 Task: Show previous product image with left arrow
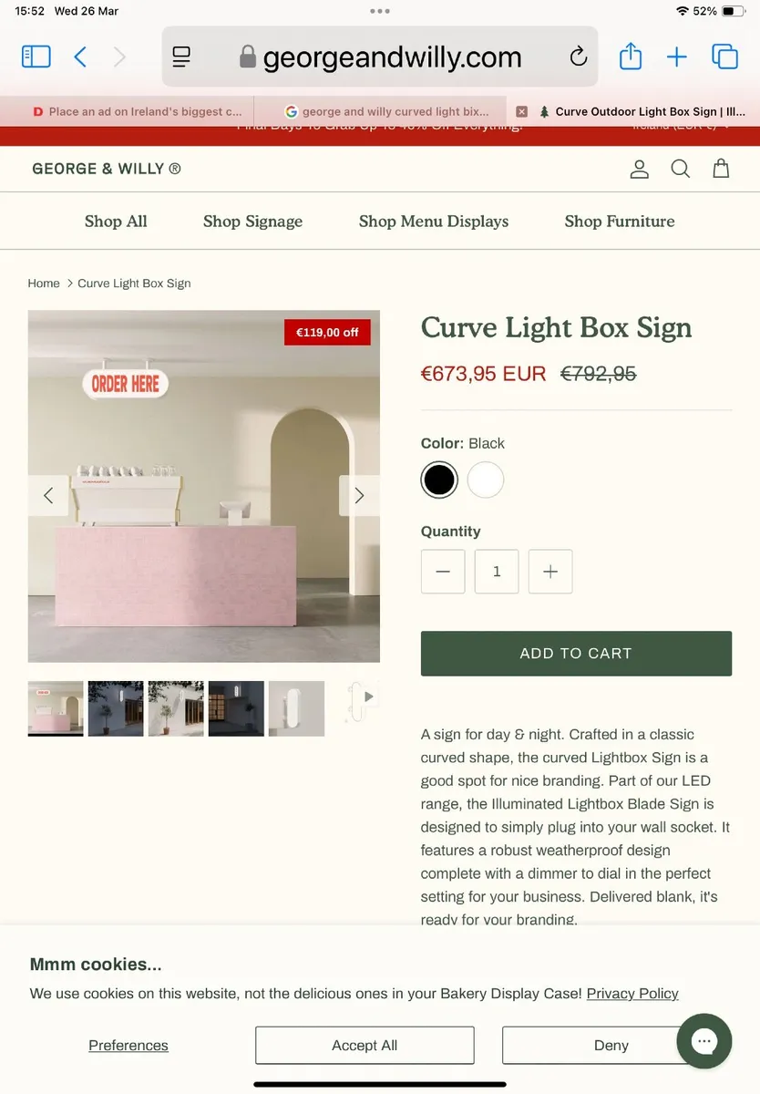(48, 496)
